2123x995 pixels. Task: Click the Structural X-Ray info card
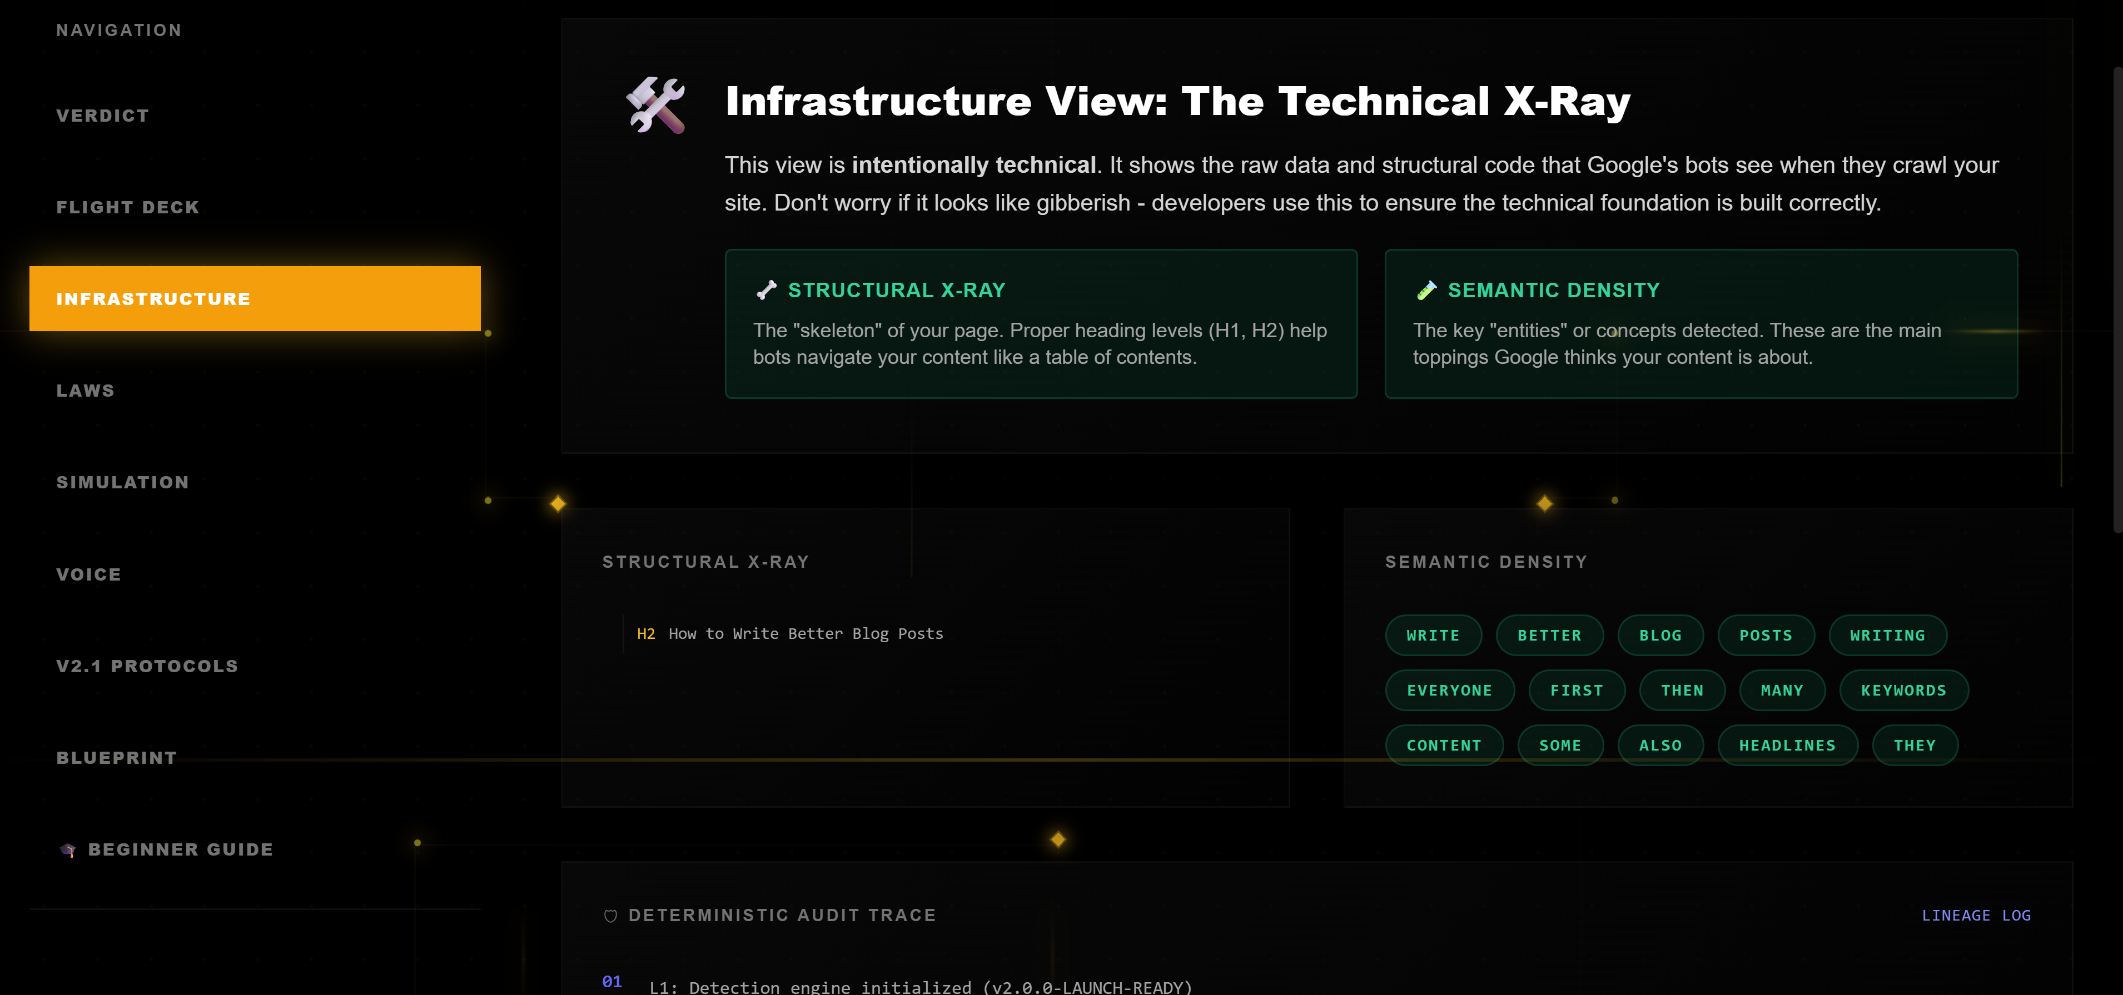click(x=1040, y=324)
